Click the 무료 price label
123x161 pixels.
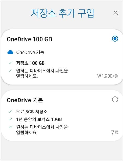click(114, 132)
